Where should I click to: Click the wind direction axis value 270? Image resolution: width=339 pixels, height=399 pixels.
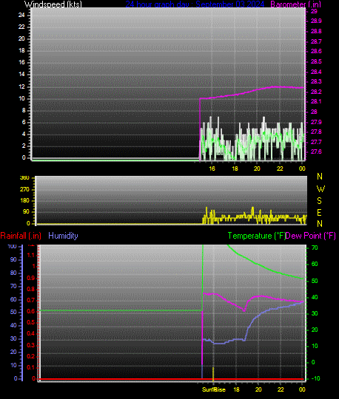pyautogui.click(x=24, y=190)
